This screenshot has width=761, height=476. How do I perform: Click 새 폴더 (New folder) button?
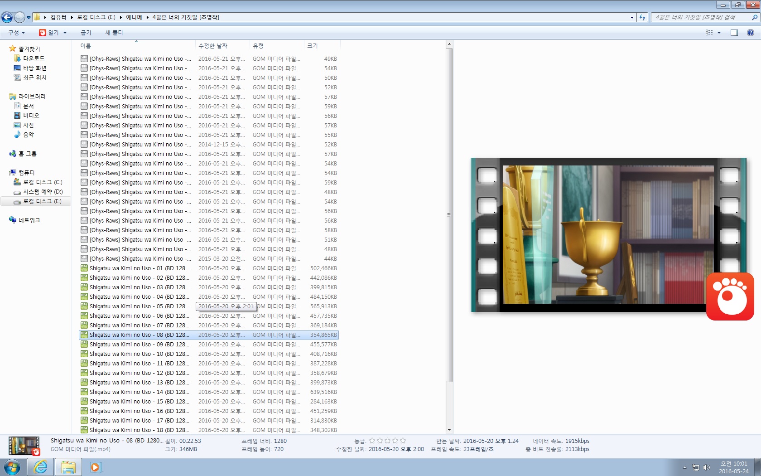tap(114, 33)
